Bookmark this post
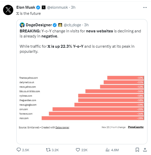Screen dimensions: 151x155 [137, 150]
